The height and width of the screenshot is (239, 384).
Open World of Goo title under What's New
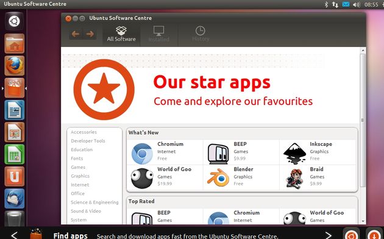174,169
